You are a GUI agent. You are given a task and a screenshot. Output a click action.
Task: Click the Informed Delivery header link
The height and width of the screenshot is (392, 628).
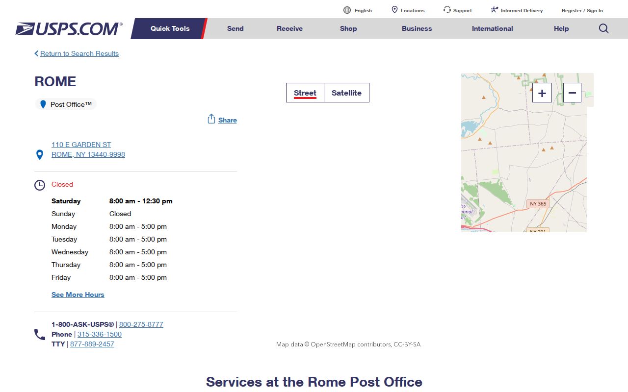(x=522, y=10)
